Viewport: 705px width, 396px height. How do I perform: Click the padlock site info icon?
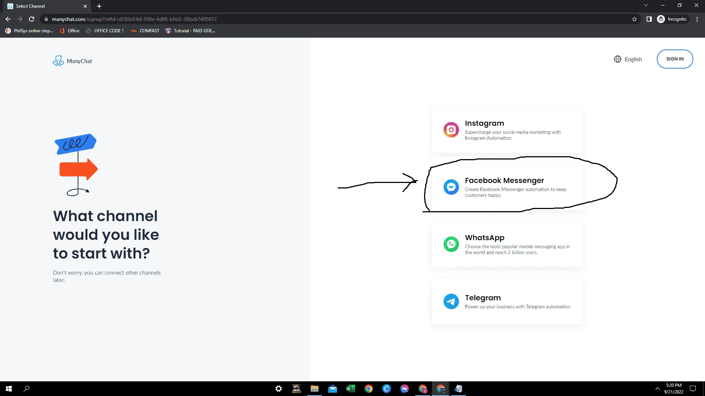(46, 19)
